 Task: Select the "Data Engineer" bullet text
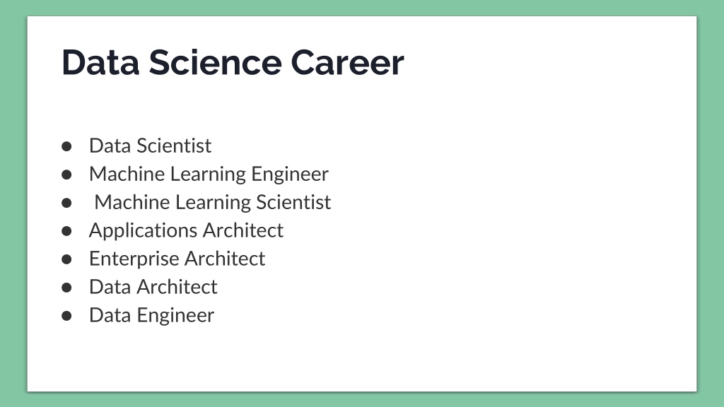click(x=151, y=316)
